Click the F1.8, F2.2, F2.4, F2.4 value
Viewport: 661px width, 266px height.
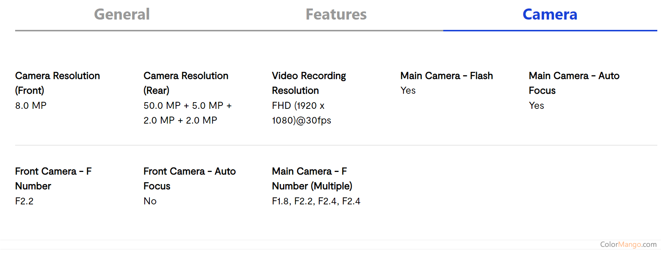[316, 201]
